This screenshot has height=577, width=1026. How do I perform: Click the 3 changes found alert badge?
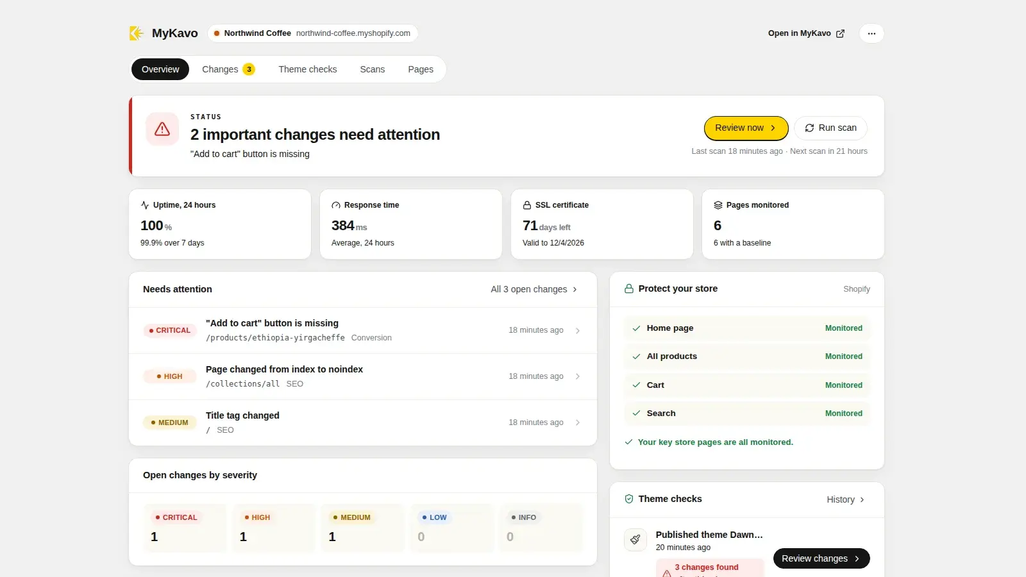710,568
